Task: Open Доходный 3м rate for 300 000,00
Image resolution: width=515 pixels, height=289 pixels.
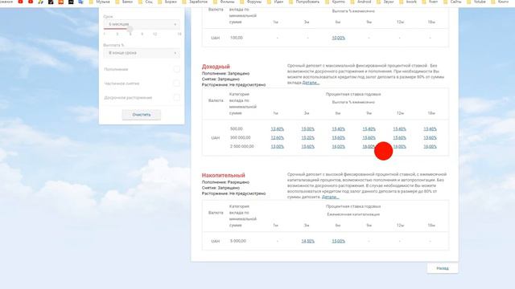Action: 307,138
